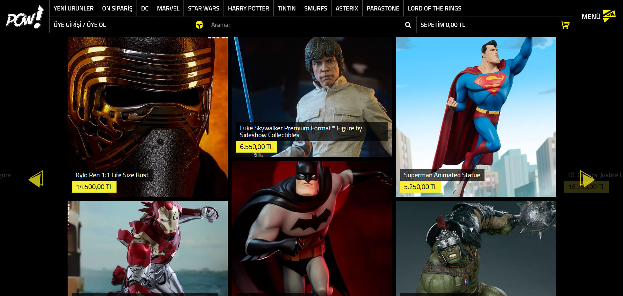Open the yellow shopping cart icon

coord(565,25)
